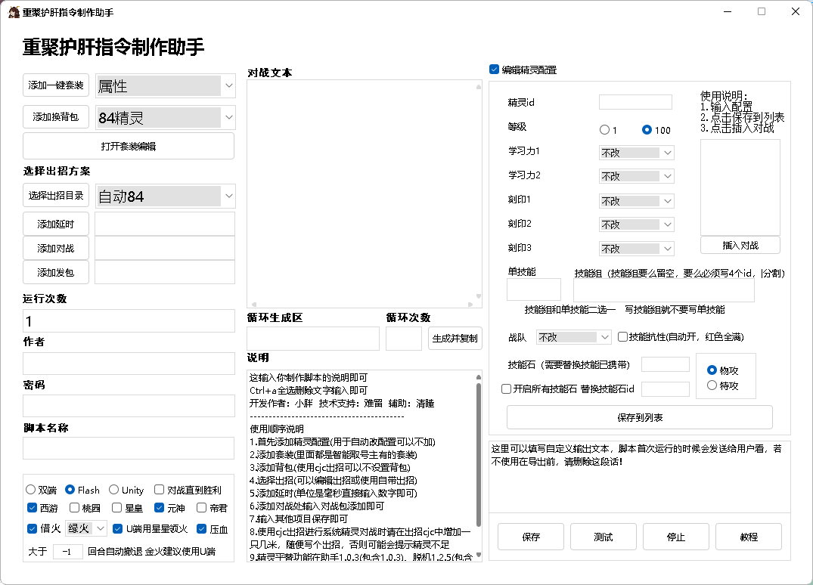Focus the delay input field beside 添加延时
The height and width of the screenshot is (585, 813).
[x=165, y=224]
